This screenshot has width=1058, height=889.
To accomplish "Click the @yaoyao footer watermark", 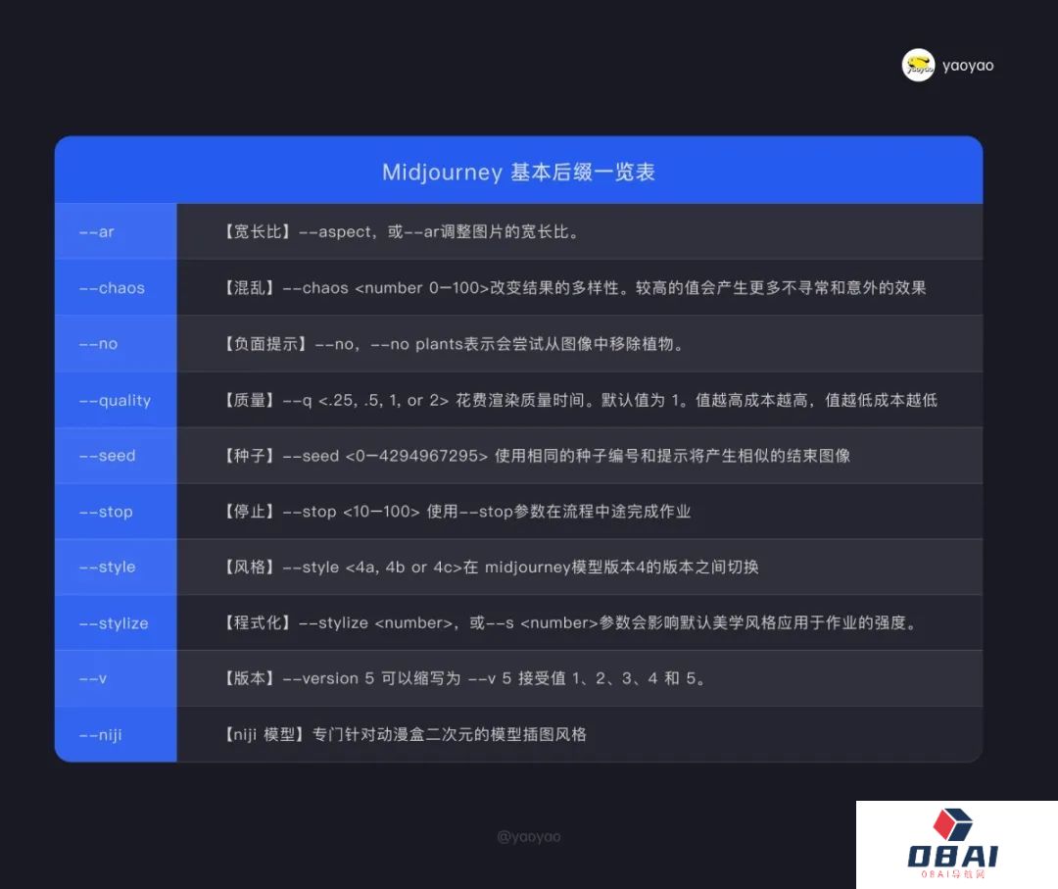I will coord(529,836).
